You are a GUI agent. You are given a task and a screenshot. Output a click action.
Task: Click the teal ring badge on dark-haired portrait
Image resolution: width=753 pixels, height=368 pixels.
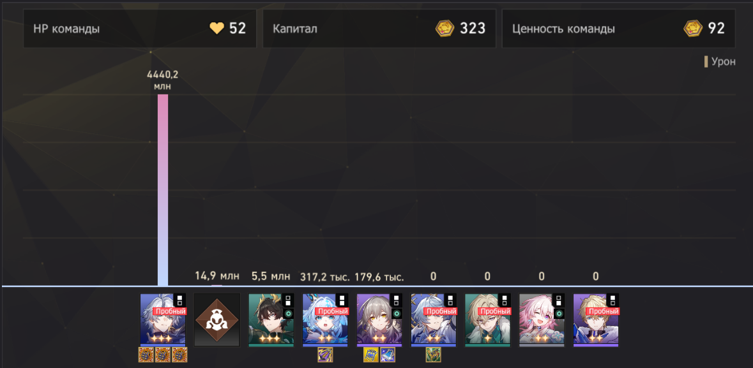[x=288, y=313]
